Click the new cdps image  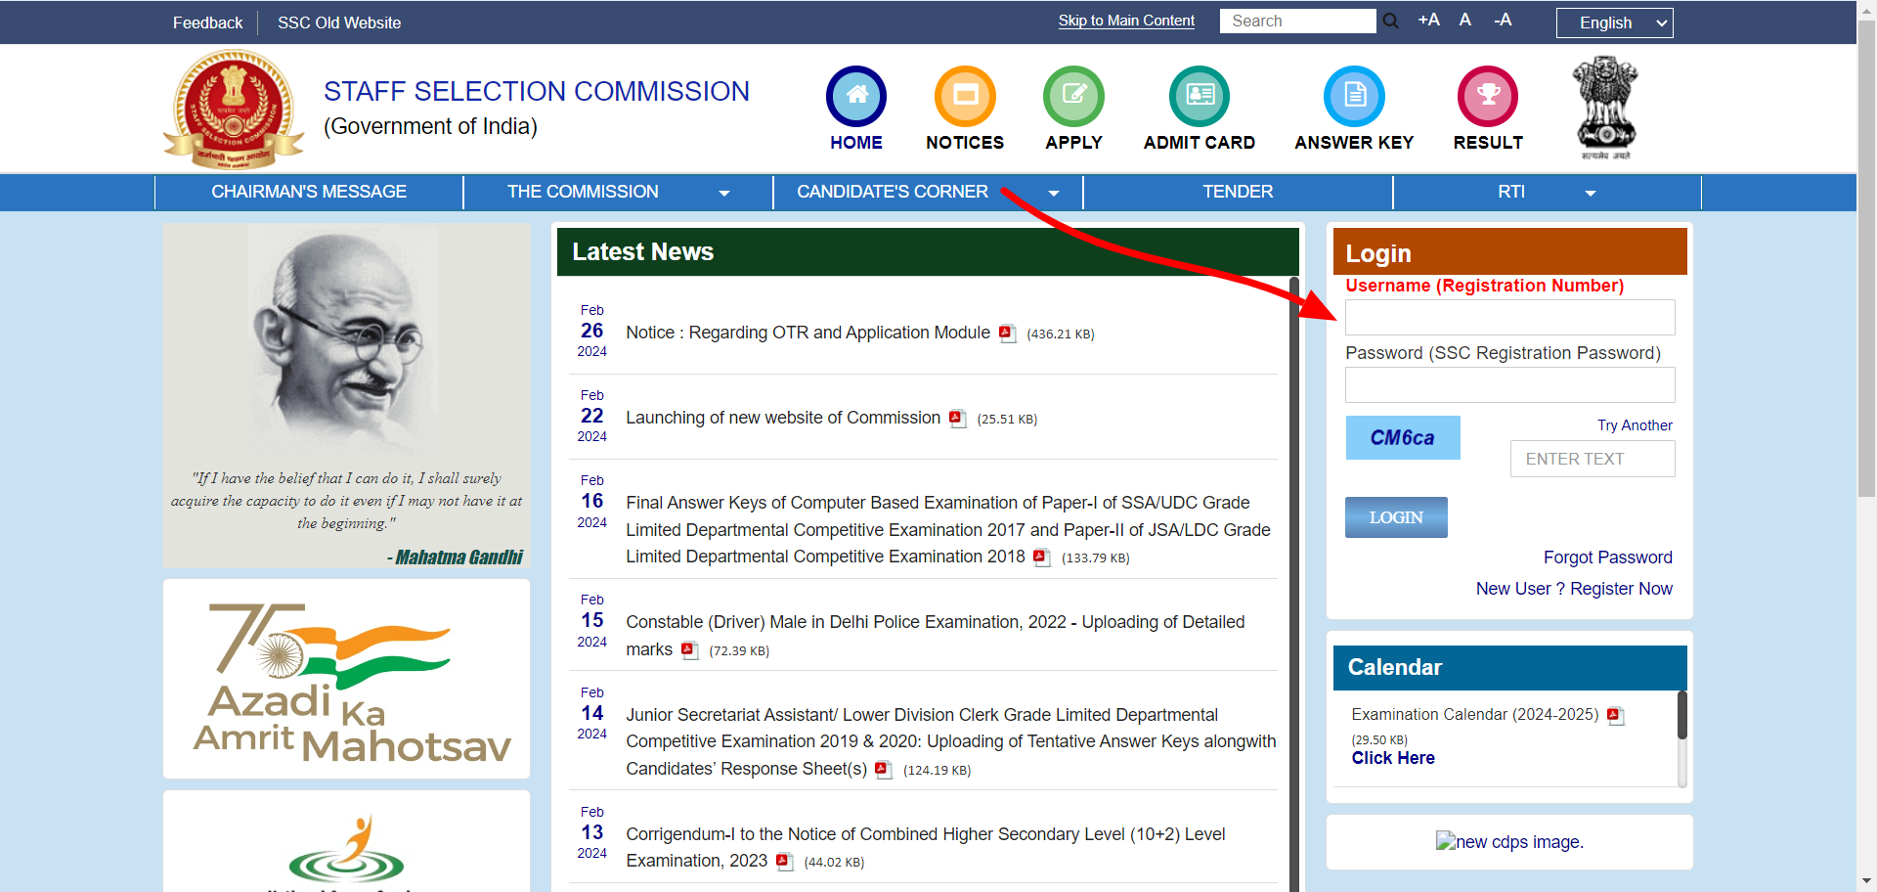point(1509,842)
